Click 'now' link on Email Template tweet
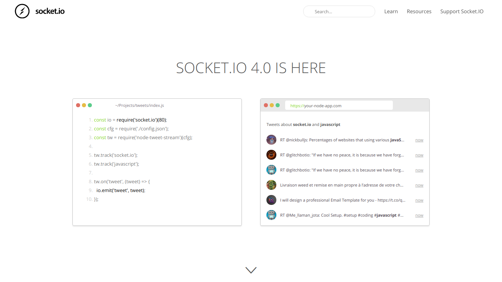This screenshot has width=502, height=282. tap(419, 200)
